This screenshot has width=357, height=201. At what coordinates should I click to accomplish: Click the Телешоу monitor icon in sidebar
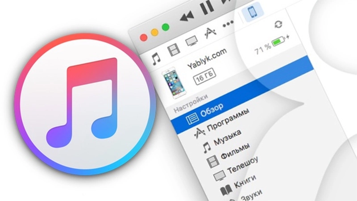pyautogui.click(x=220, y=176)
